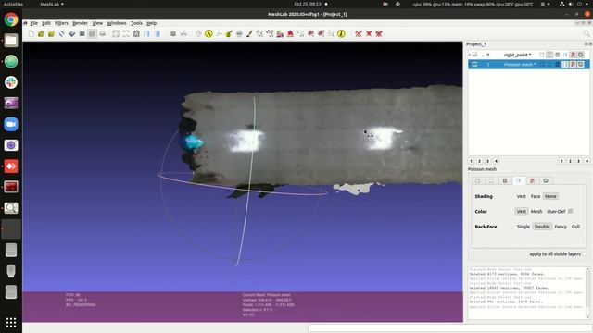Toggle decorator icon on right_point row
This screenshot has width=593, height=333.
click(581, 55)
